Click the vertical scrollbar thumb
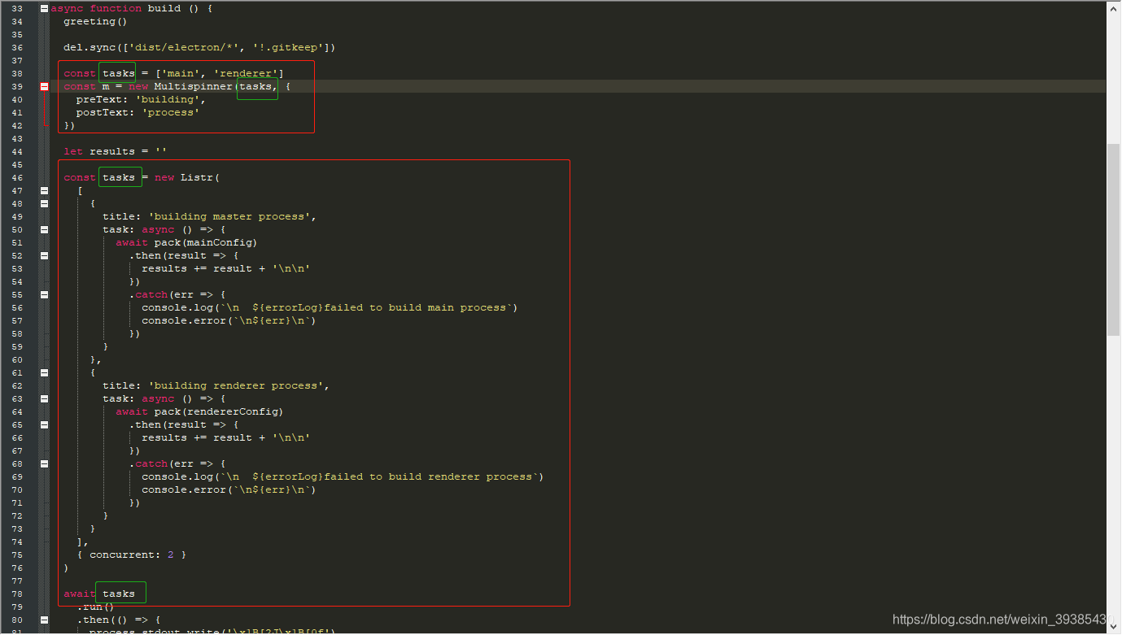The height and width of the screenshot is (635, 1122). click(1114, 240)
